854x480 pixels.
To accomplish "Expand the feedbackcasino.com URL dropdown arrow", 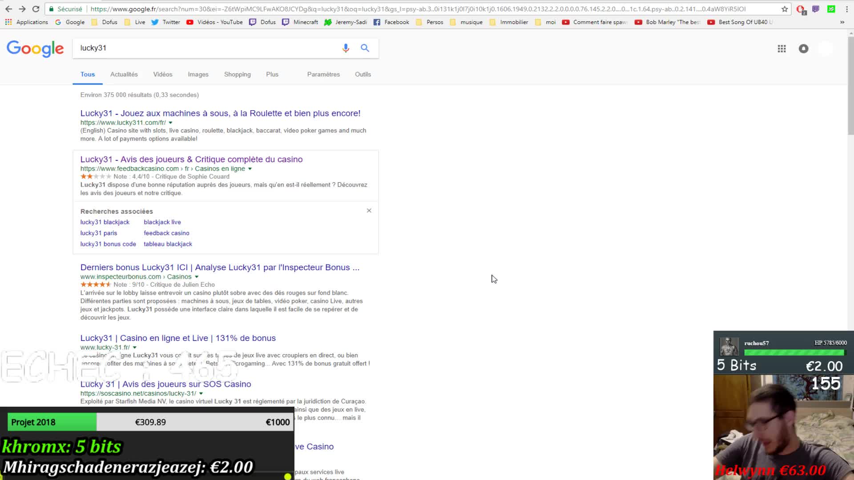I will point(250,169).
